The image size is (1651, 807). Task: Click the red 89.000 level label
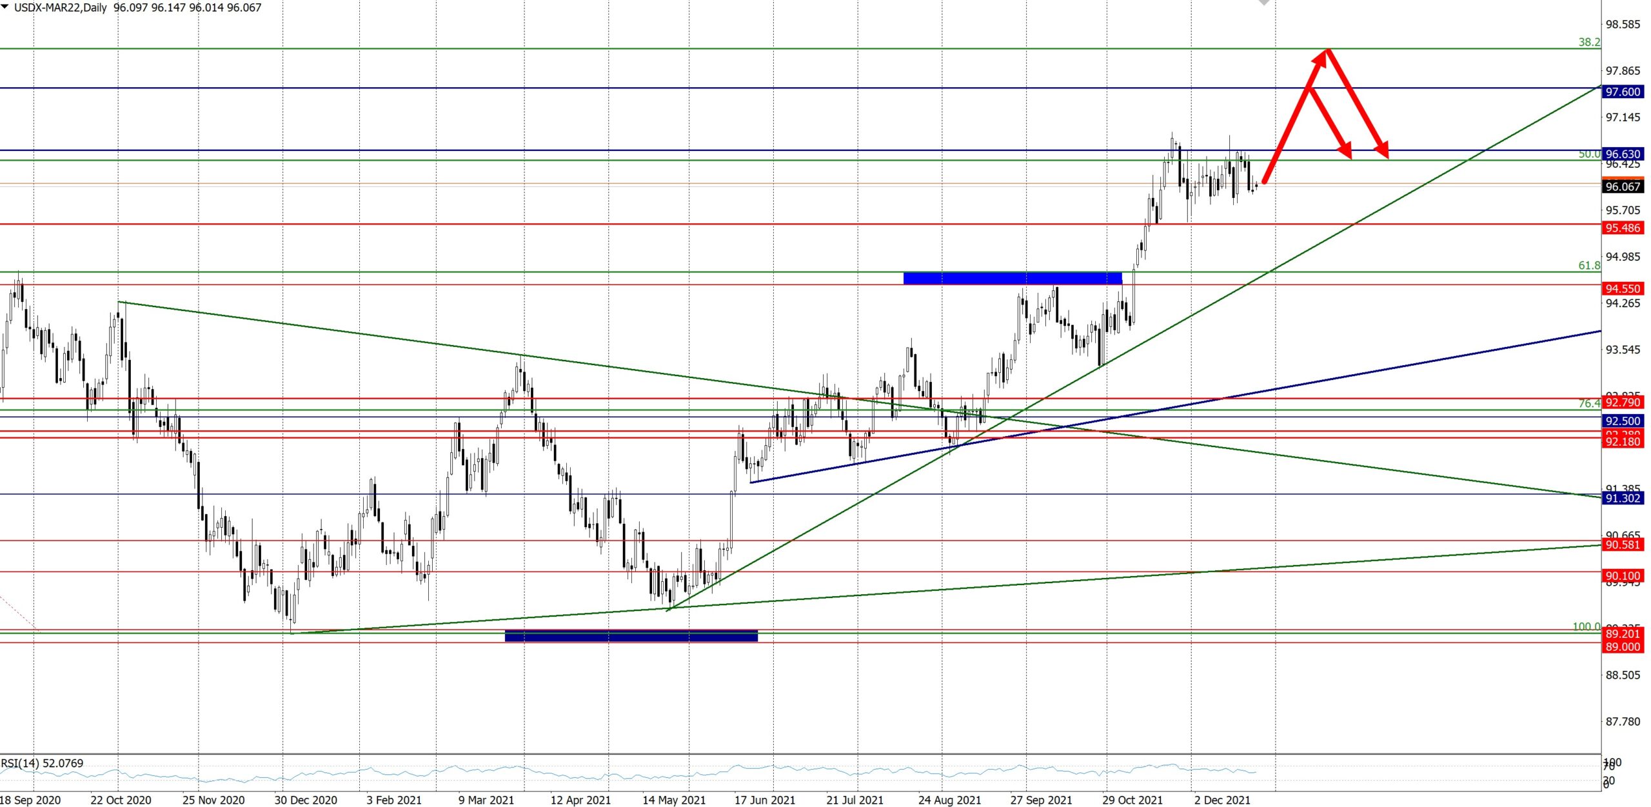(x=1622, y=647)
